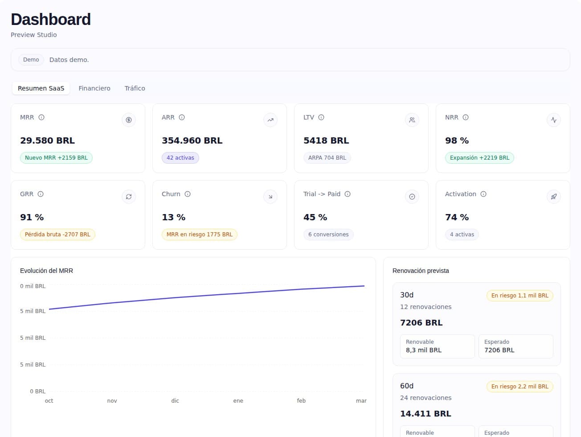Screen dimensions: 581x437
Task: Click the info icon next to GRR
Action: click(41, 194)
